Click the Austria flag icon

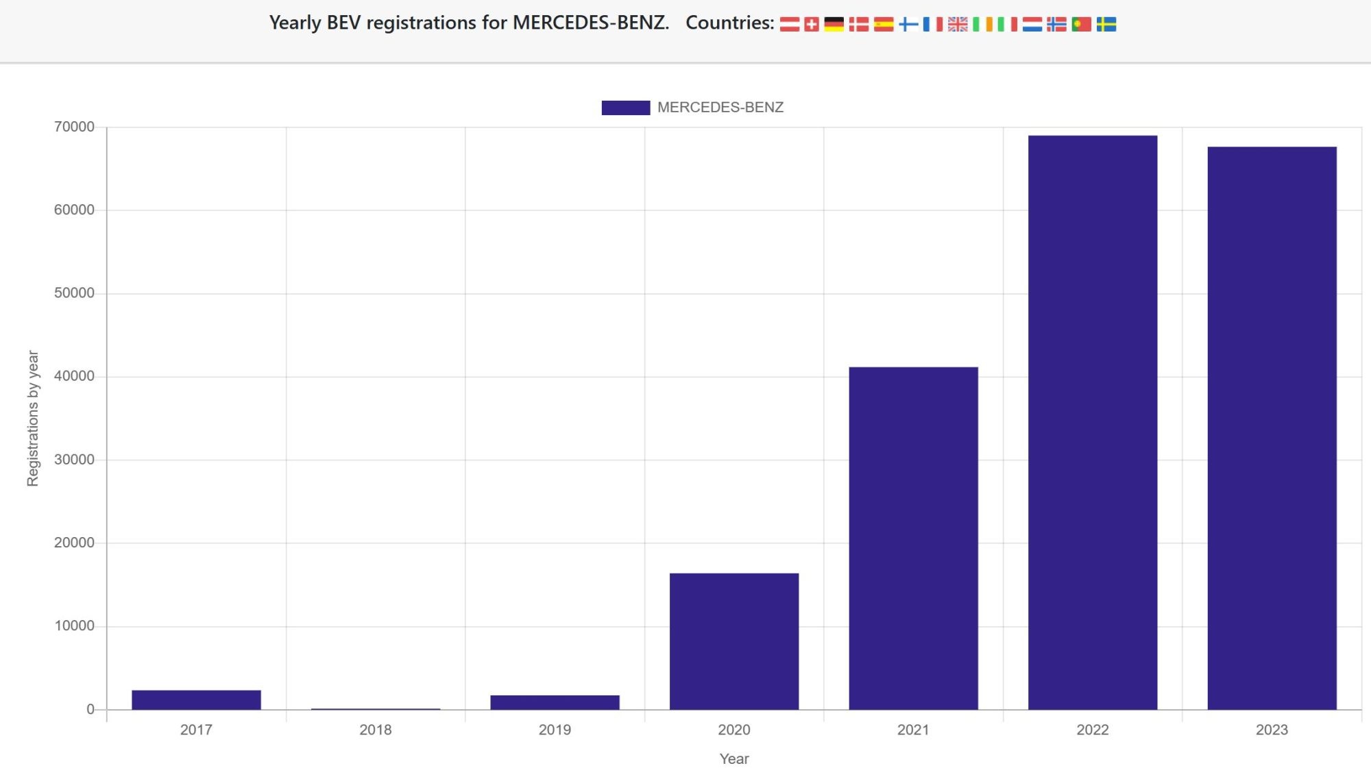tap(790, 25)
